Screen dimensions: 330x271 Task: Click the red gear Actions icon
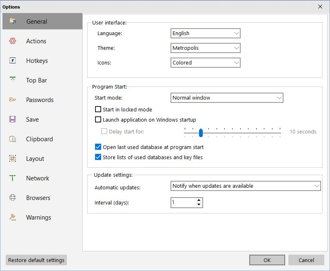coord(13,41)
